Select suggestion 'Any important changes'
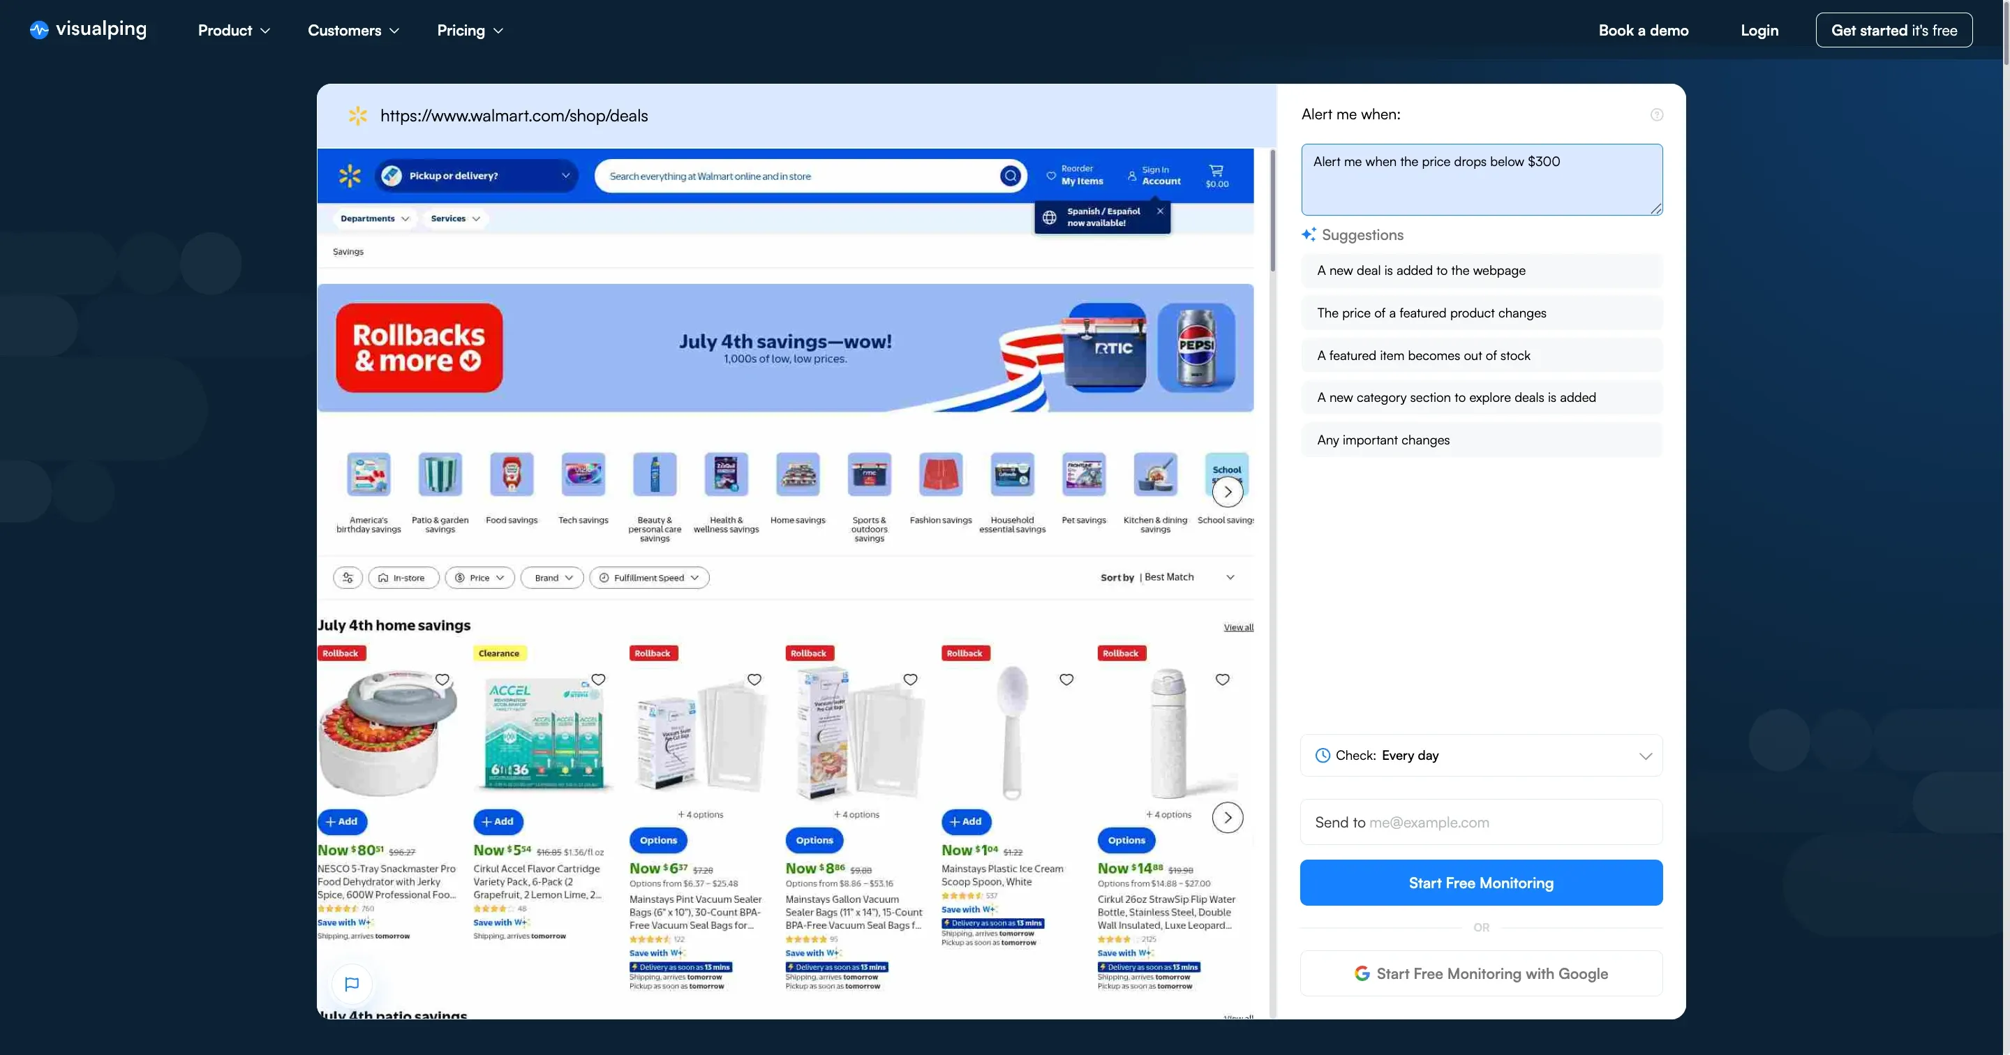2010x1055 pixels. click(1481, 440)
